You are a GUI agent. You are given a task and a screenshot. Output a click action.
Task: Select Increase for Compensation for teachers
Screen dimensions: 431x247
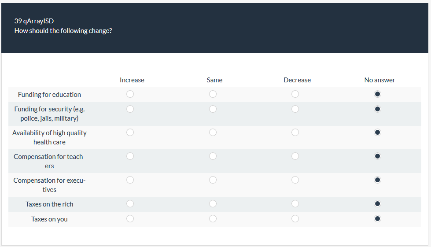coord(130,156)
